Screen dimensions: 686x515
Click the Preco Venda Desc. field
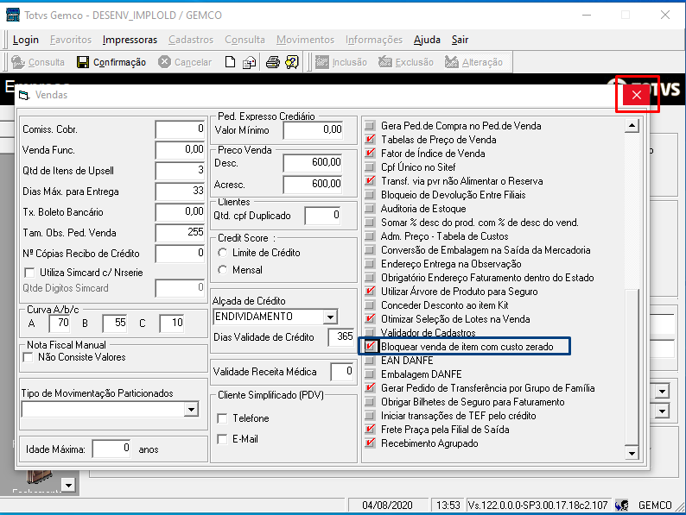(x=313, y=163)
